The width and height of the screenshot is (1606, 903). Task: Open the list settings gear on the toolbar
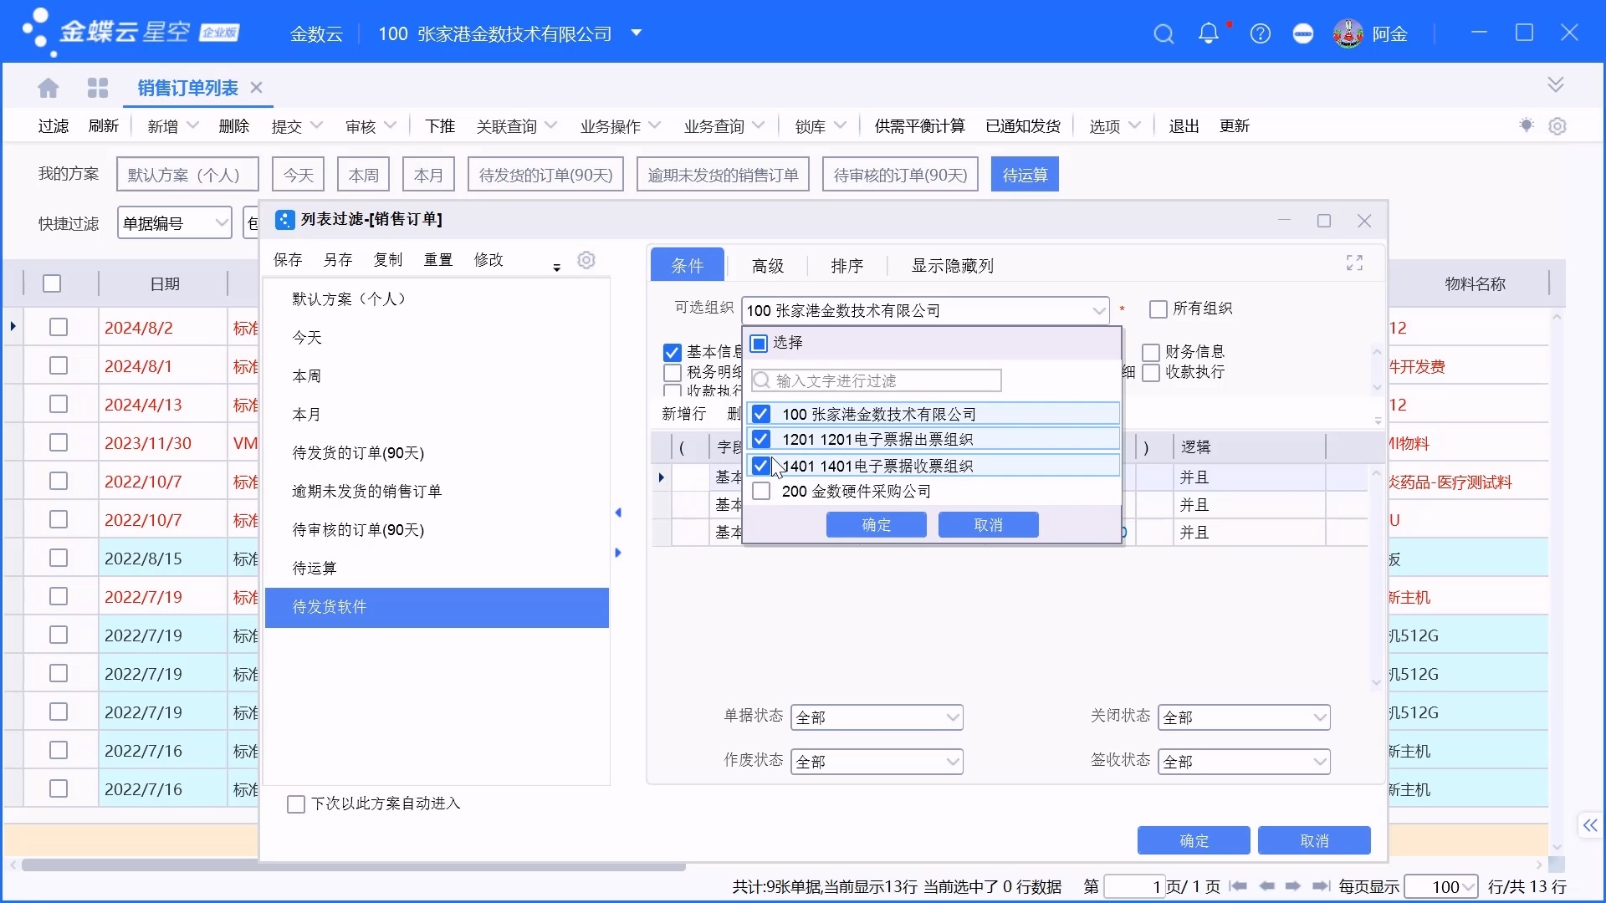coord(1557,126)
